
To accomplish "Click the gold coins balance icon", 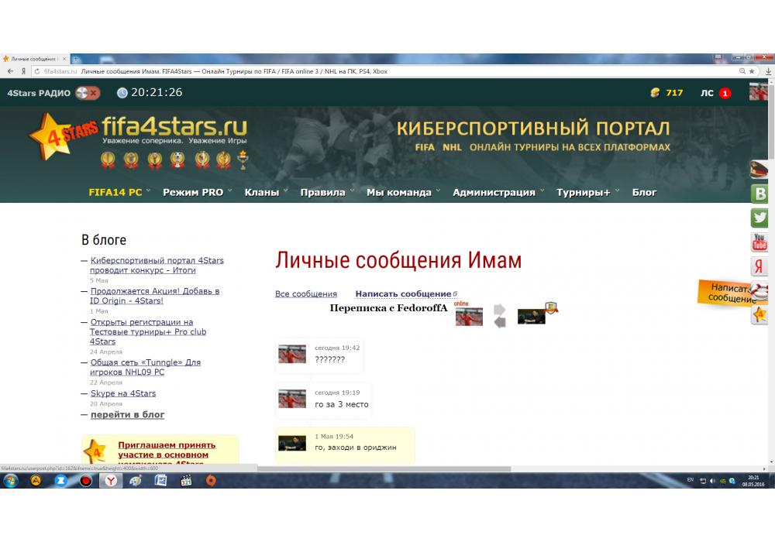I will [655, 93].
